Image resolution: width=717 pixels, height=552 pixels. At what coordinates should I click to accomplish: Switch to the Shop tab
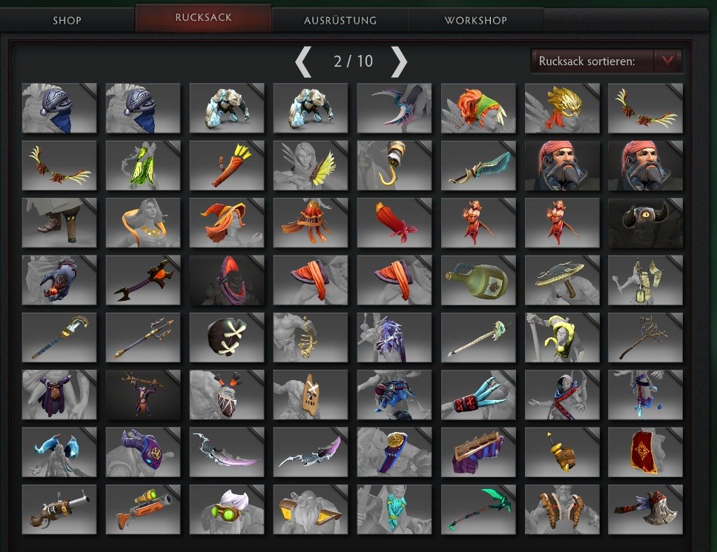coord(67,20)
